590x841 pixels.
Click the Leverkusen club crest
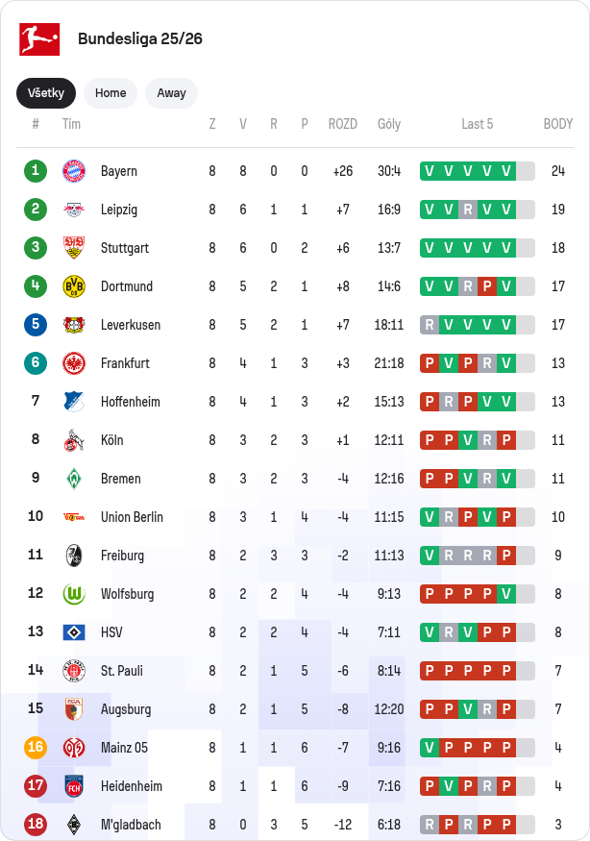click(x=74, y=325)
